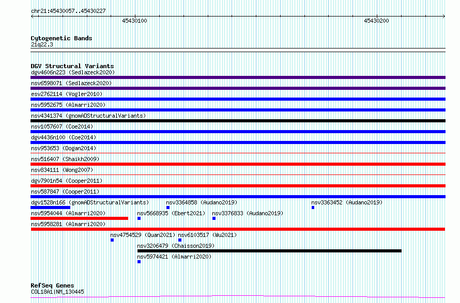This screenshot has width=460, height=303.
Task: Click the dgv4606n223 (Sedlazeck2020) label
Action: click(x=73, y=72)
